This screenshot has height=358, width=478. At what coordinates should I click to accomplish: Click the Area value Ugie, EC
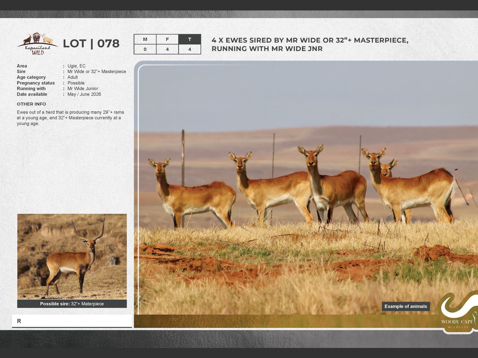(76, 66)
